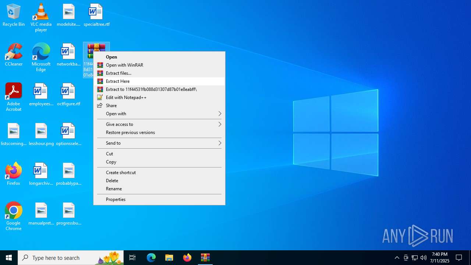Select the networkba... document icon
471x265 pixels.
(68, 55)
